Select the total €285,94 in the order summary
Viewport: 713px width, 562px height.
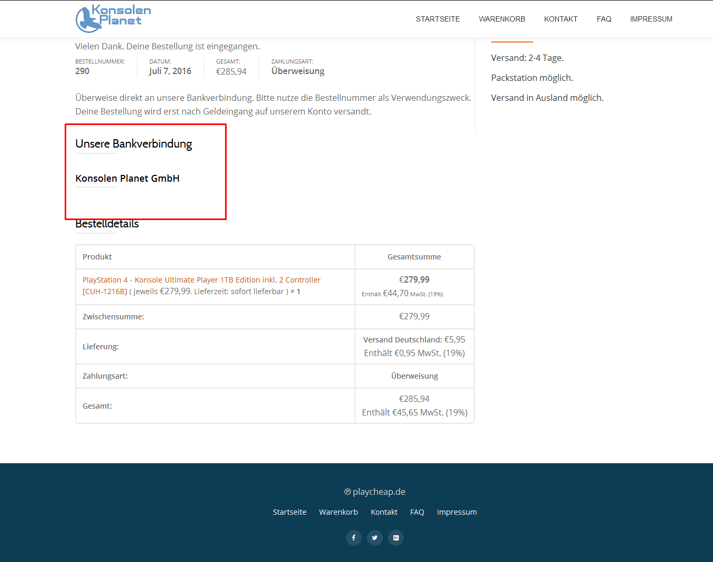(231, 71)
